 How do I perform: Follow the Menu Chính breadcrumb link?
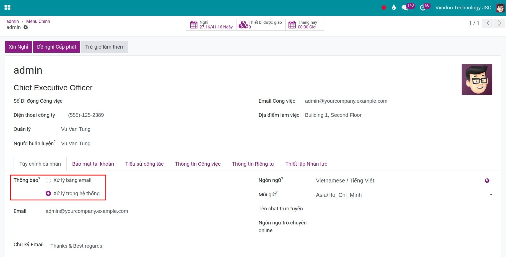point(38,21)
